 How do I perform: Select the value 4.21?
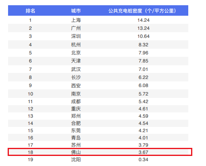tap(143, 131)
